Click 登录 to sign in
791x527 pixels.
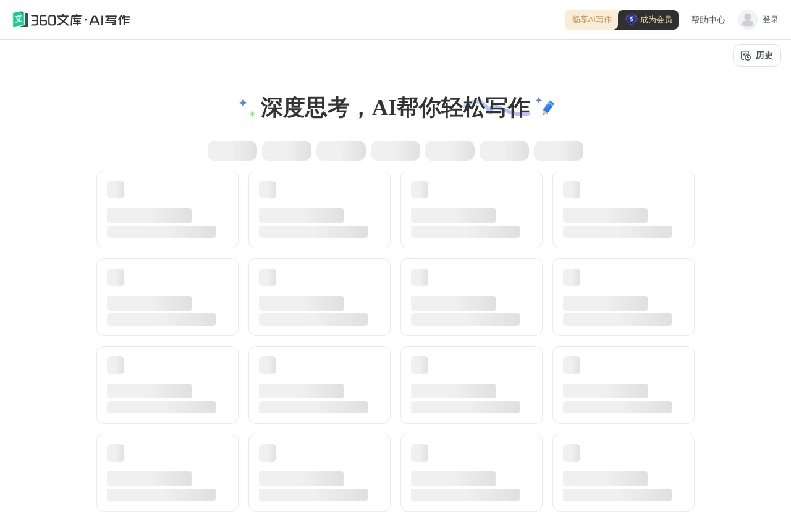[x=770, y=20]
